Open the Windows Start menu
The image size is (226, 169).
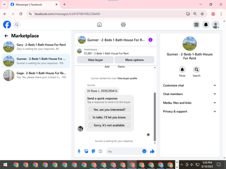[x=5, y=164]
